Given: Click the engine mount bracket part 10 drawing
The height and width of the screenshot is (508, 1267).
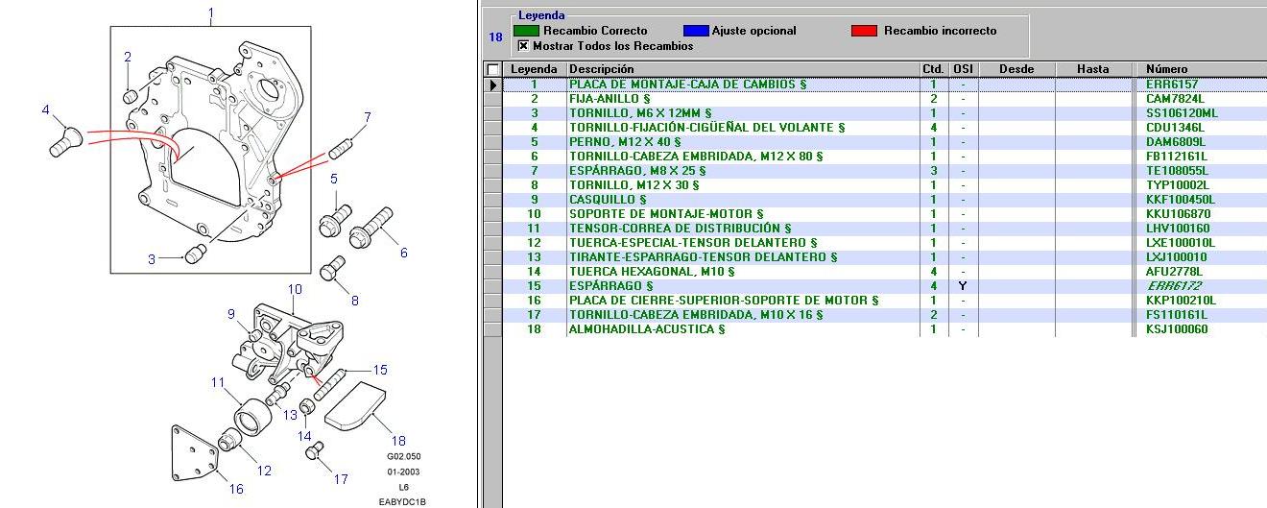Looking at the screenshot, I should 286,338.
